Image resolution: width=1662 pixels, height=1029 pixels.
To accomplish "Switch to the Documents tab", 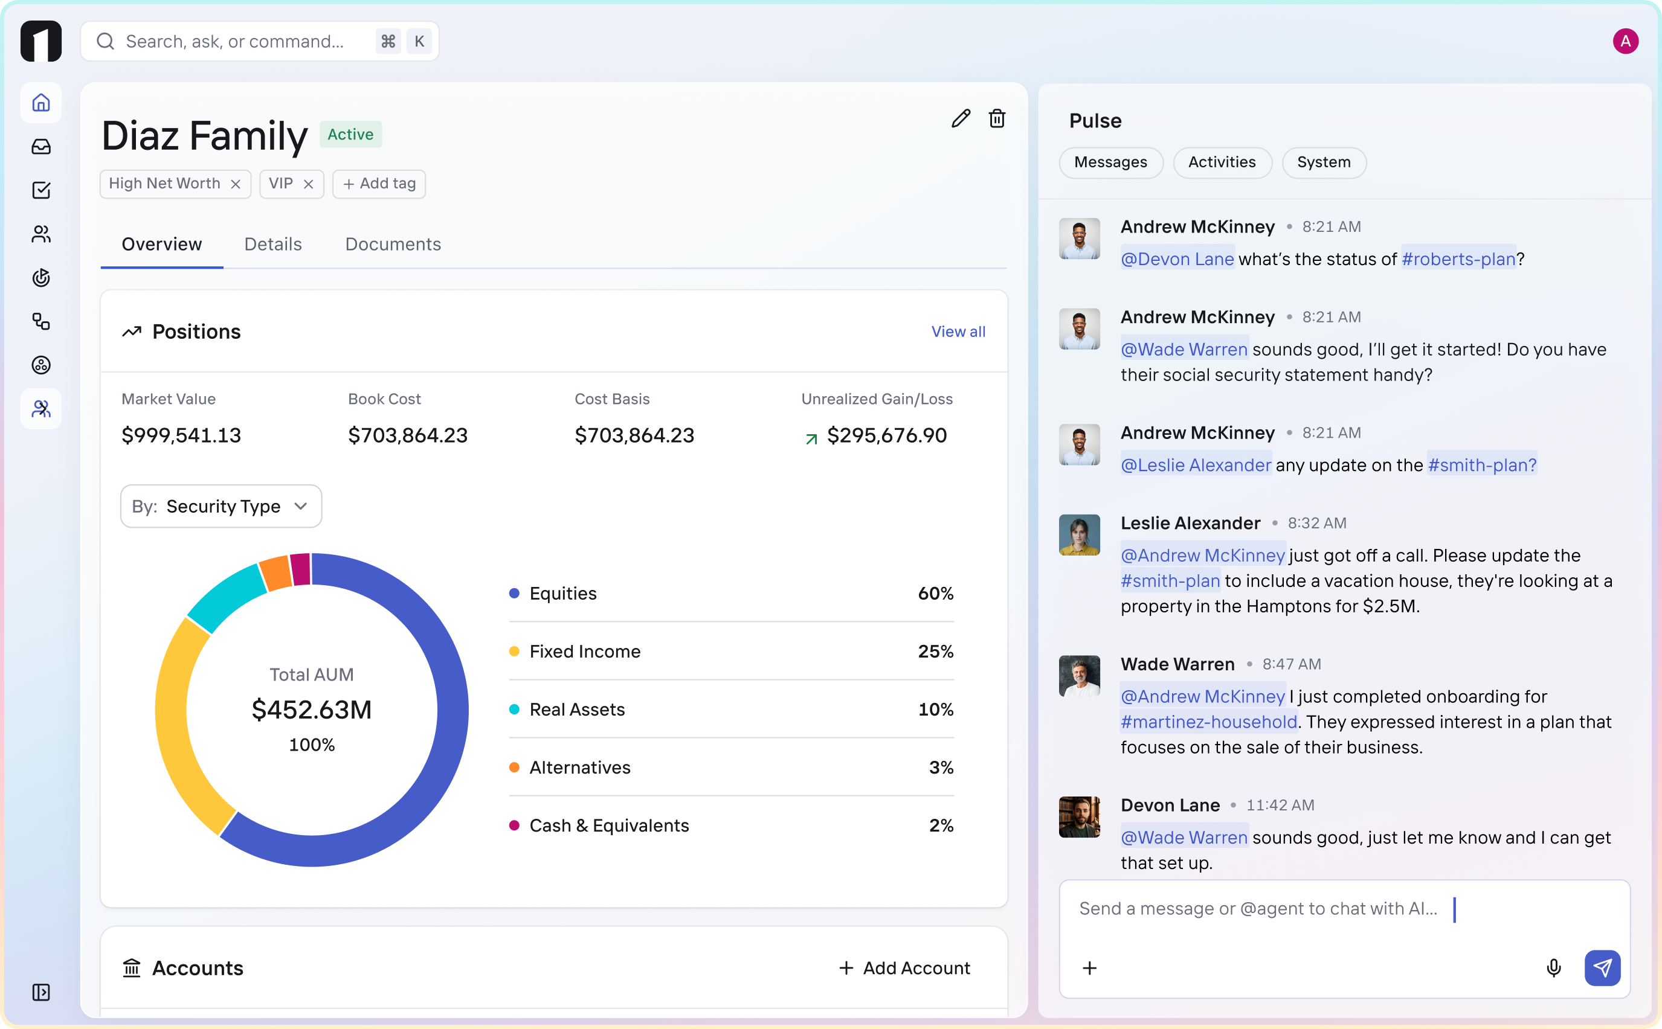I will click(x=393, y=243).
